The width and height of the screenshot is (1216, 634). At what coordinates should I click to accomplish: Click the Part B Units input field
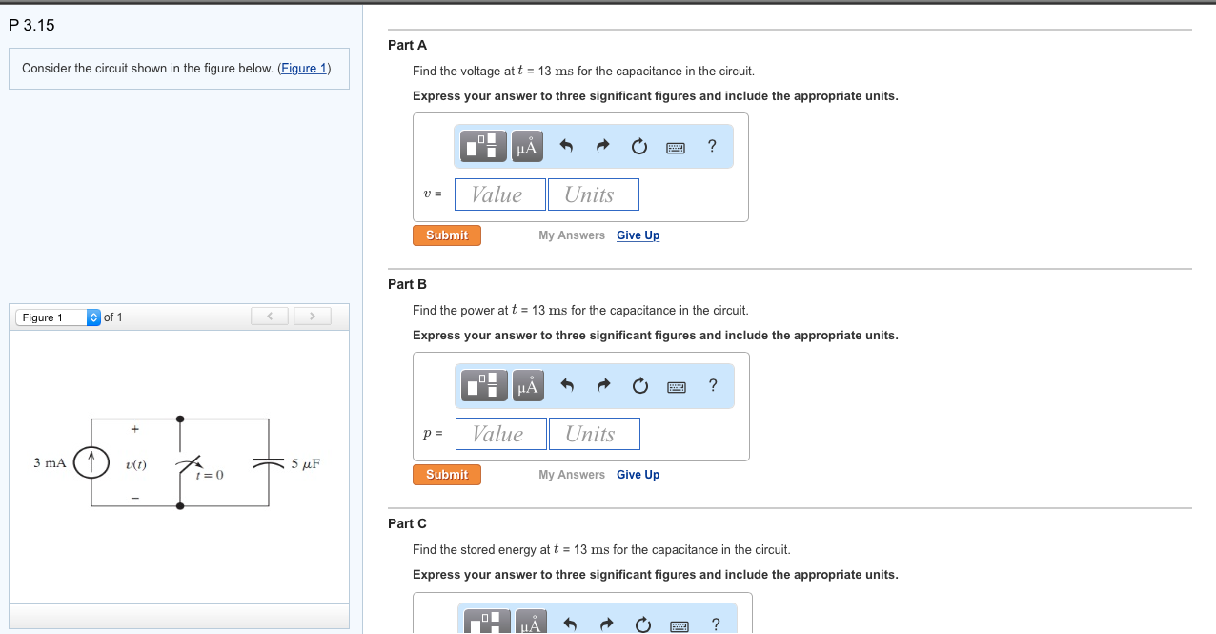tap(594, 434)
